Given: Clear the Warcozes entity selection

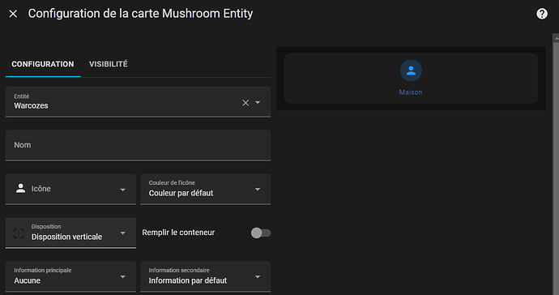Looking at the screenshot, I should coord(245,103).
